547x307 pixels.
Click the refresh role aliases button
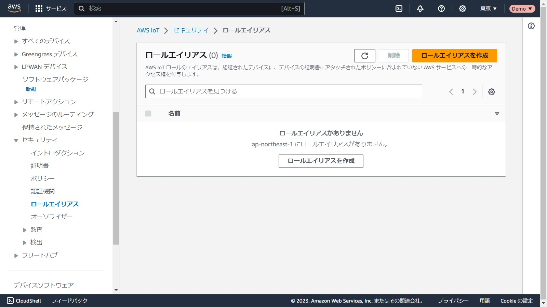coord(364,56)
